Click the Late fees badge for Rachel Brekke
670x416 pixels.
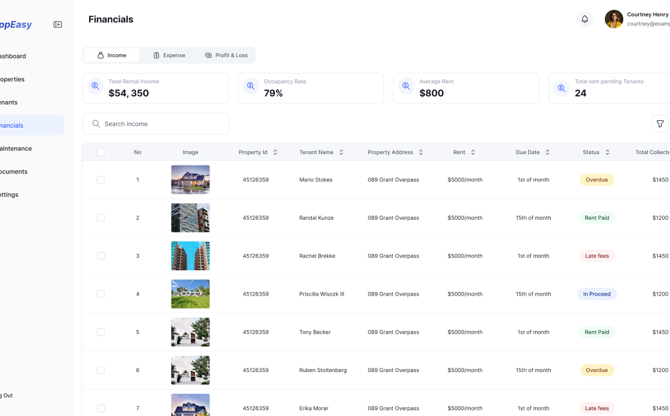coord(597,256)
